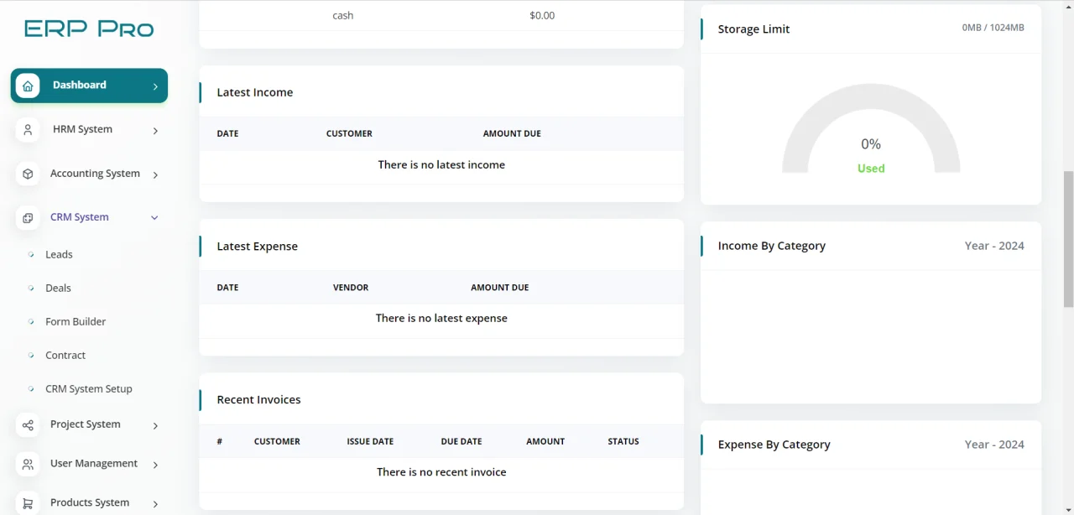Collapse the CRM System chevron

coord(154,218)
